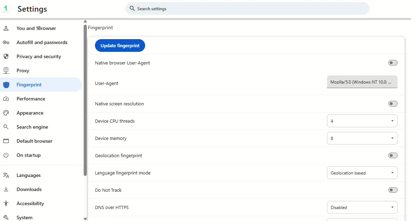Viewport: 411px width, 221px height.
Task: Open the Device memory dropdown
Action: (362, 138)
